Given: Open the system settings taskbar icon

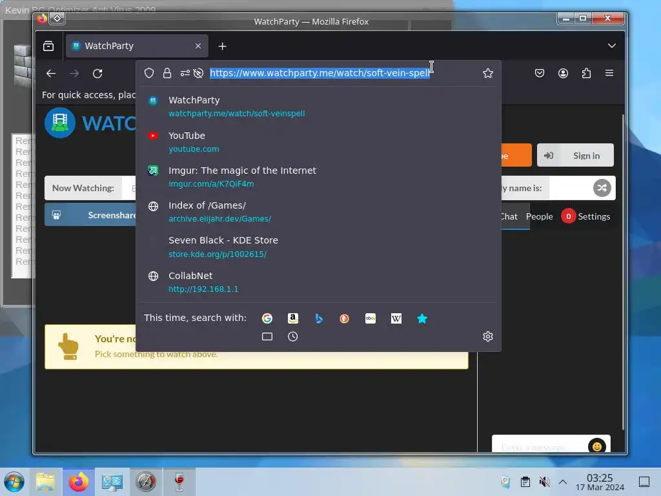Looking at the screenshot, I should click(112, 482).
